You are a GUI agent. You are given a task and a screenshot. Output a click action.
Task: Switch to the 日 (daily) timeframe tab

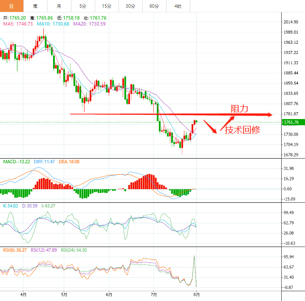point(11,6)
